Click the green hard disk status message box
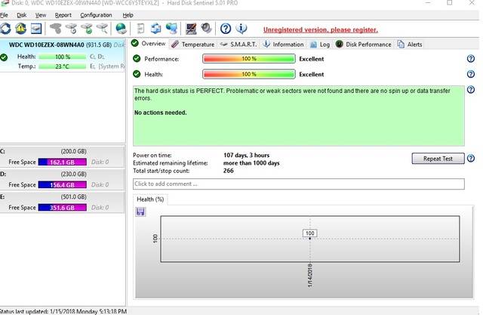The image size is (483, 315). pyautogui.click(x=299, y=116)
